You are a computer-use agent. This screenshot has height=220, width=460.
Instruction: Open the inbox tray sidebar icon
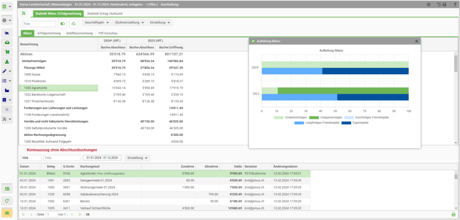click(7, 43)
